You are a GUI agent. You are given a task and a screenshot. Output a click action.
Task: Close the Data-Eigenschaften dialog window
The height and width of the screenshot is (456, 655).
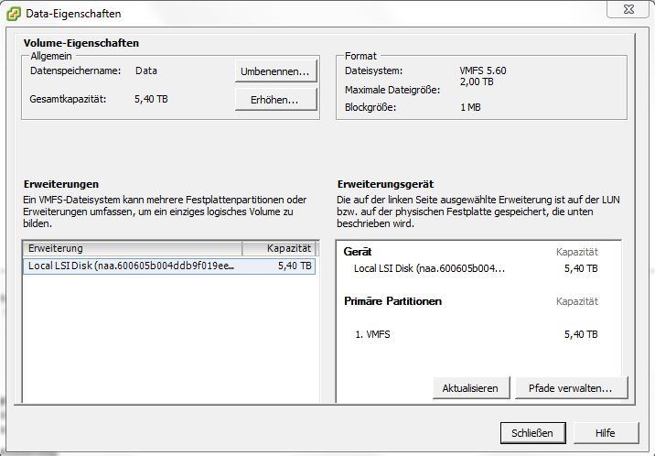[628, 9]
